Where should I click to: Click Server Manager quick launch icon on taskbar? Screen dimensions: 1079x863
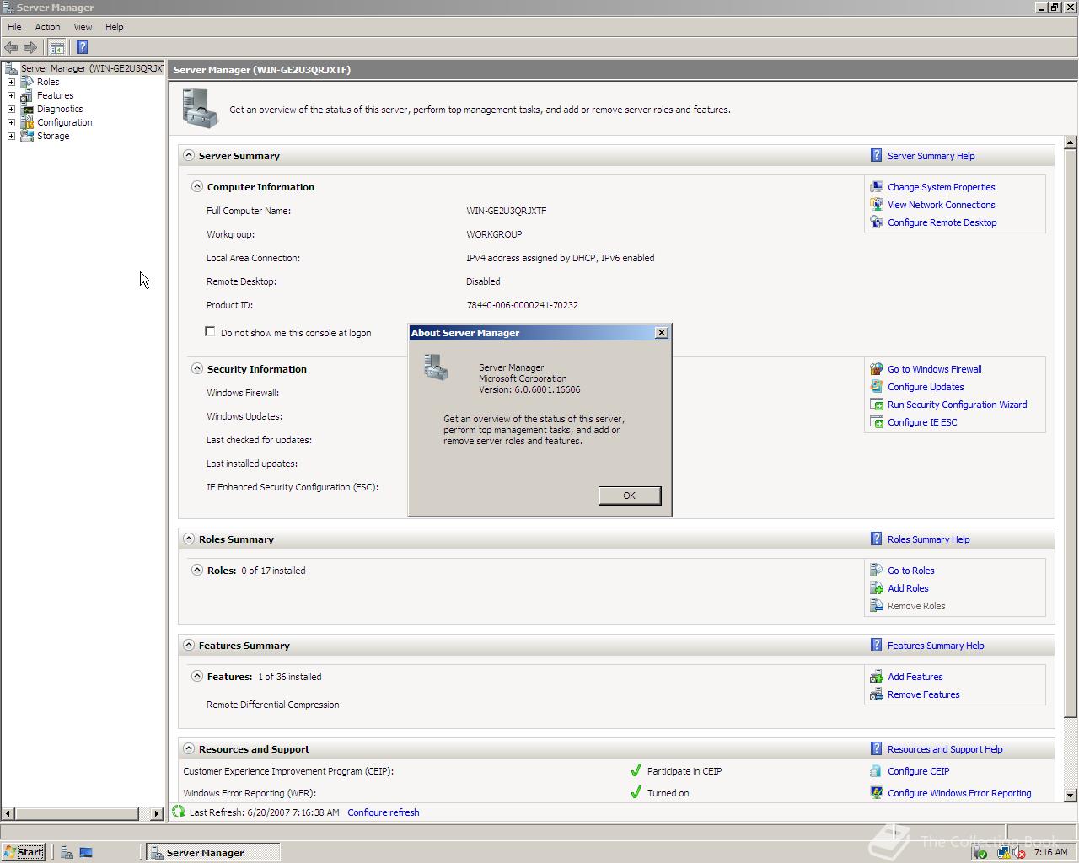pyautogui.click(x=67, y=852)
